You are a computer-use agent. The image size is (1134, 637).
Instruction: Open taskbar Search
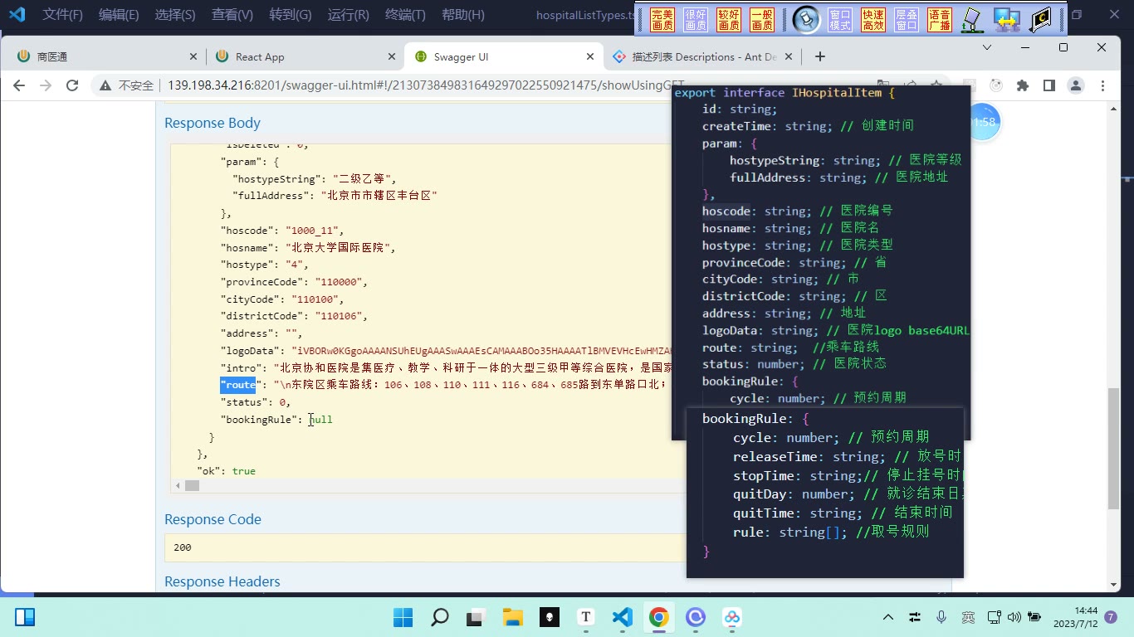pyautogui.click(x=439, y=617)
